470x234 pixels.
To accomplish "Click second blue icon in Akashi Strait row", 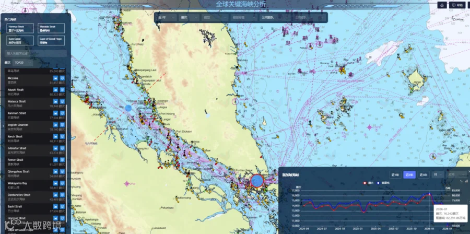I will coord(62,90).
